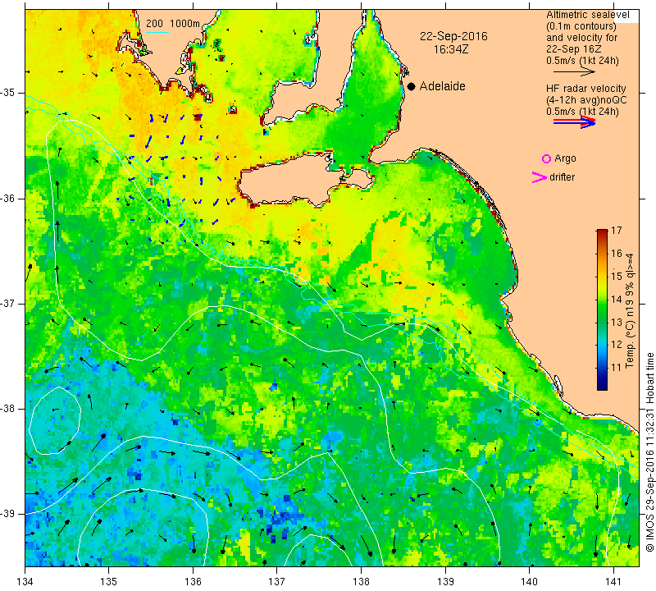Click the 22-Sep-2016 date label
The width and height of the screenshot is (656, 591).
(453, 36)
